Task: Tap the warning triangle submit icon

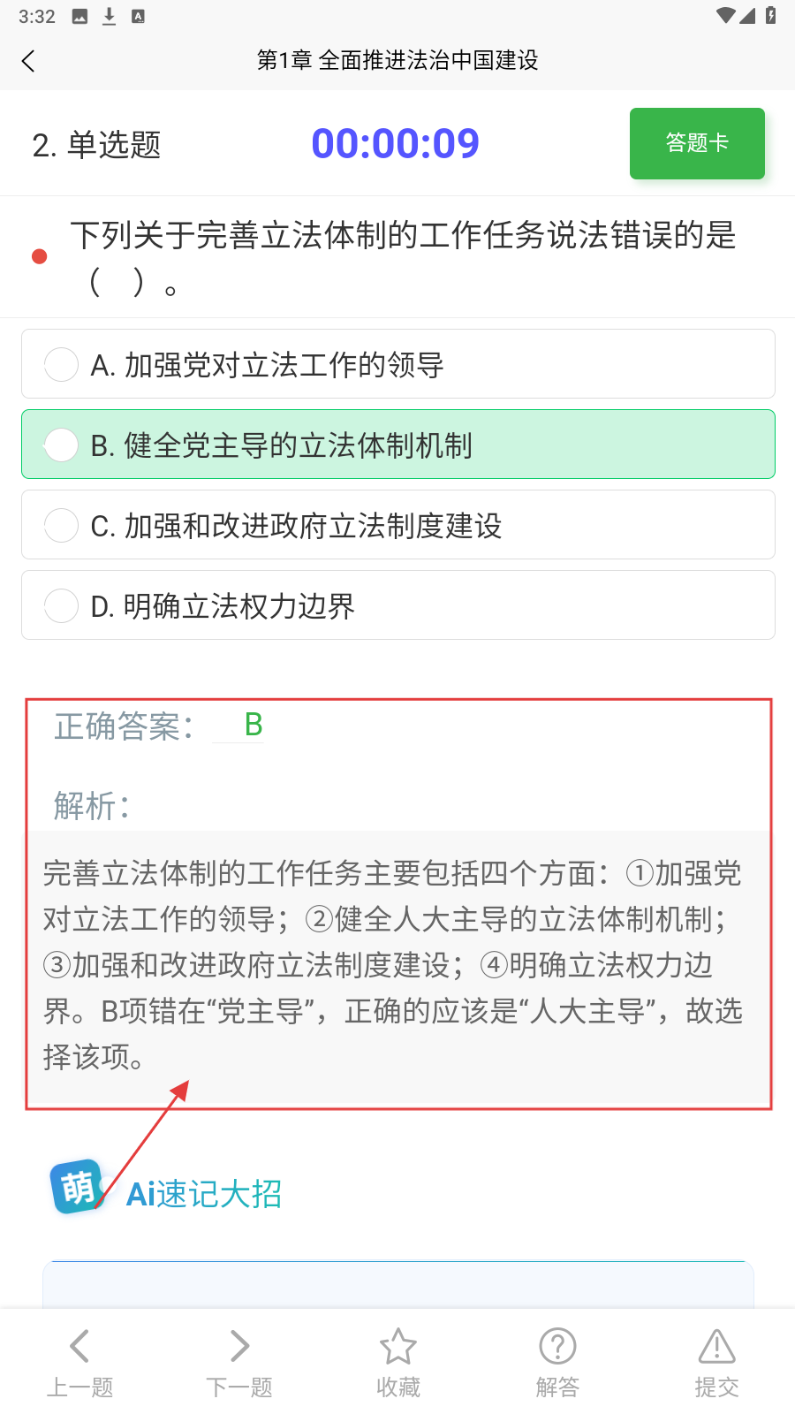Action: (x=716, y=1346)
